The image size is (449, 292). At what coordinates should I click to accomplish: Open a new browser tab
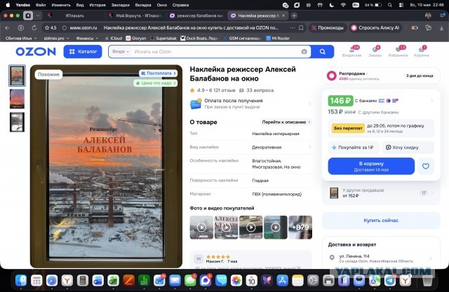coord(294,15)
